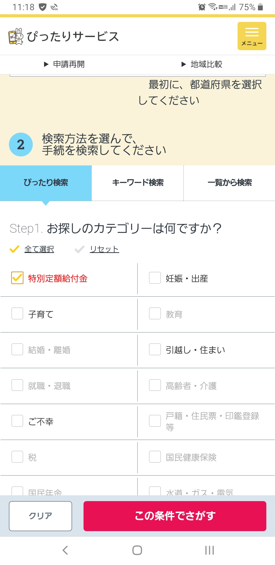Image resolution: width=275 pixels, height=565 pixels.
Task: Select the ご不幸 category checkbox
Action: click(x=17, y=421)
